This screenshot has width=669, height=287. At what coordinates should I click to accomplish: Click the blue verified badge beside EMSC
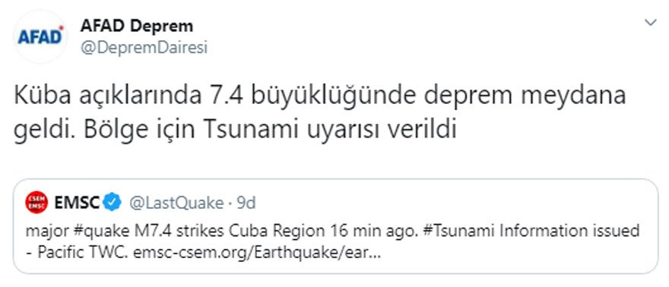113,202
